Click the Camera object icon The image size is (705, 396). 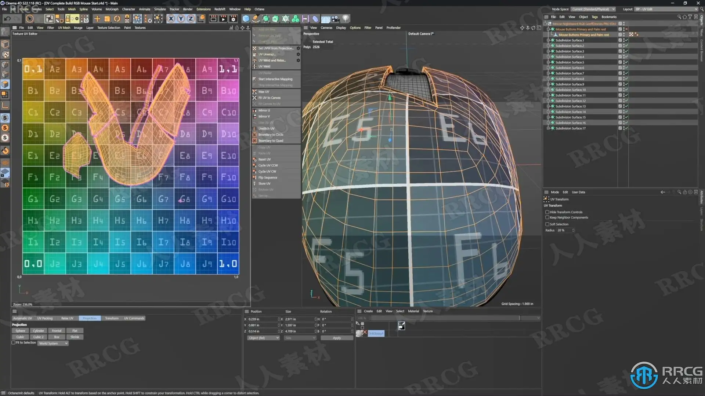coord(335,19)
